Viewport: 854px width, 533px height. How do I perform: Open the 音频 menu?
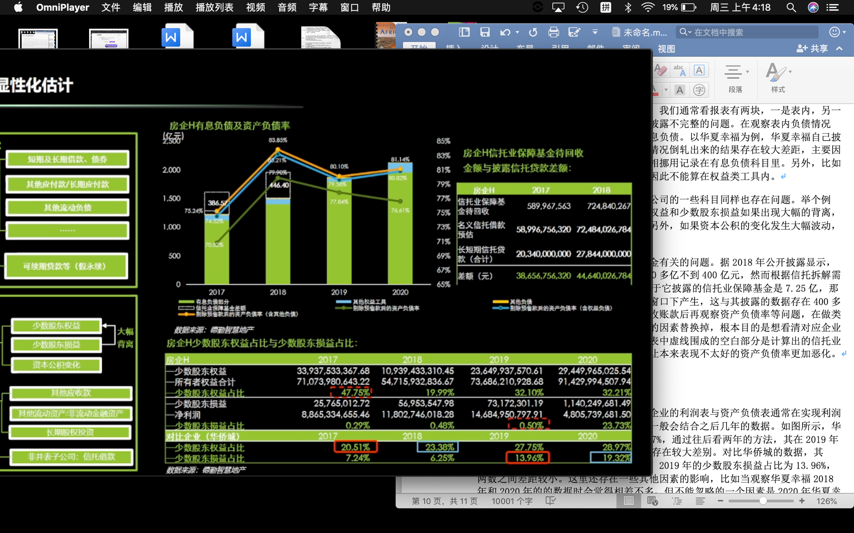click(287, 8)
